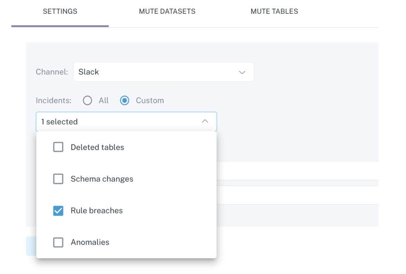This screenshot has width=406, height=274.
Task: Click the "Schema changes" option text
Action: 102,179
